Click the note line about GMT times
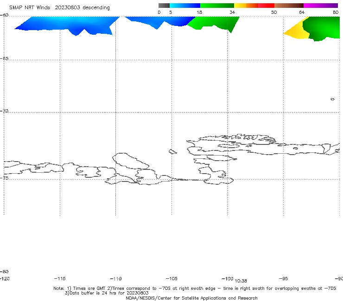The image size is (343, 301). click(x=195, y=288)
